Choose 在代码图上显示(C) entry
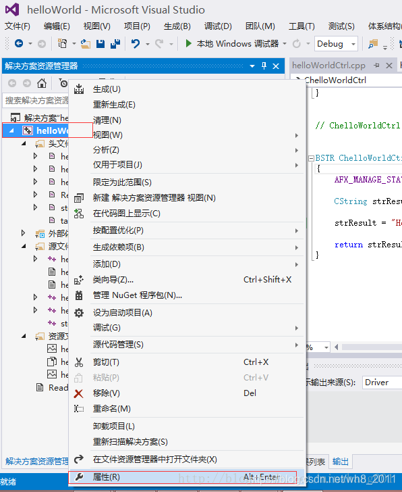This screenshot has width=402, height=492. click(187, 214)
